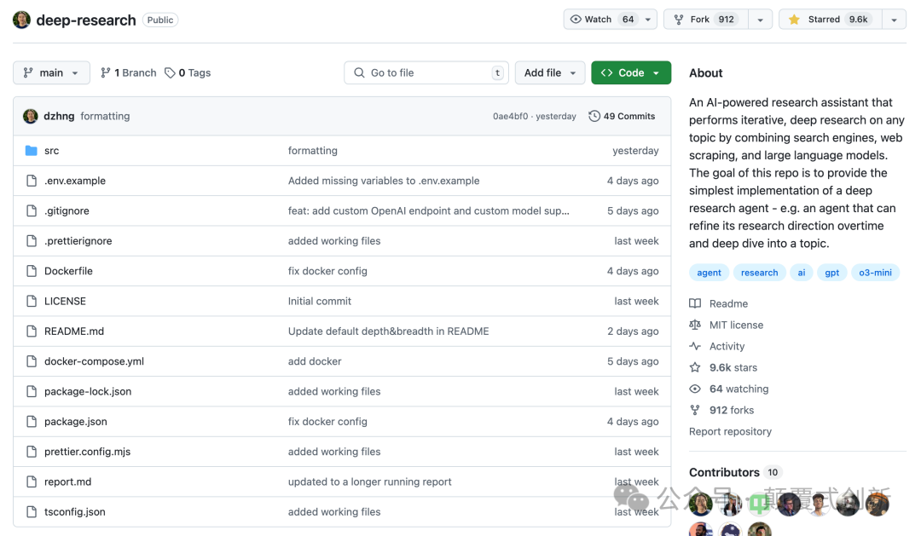
Task: Click the file icon beside package.json
Action: (32, 422)
